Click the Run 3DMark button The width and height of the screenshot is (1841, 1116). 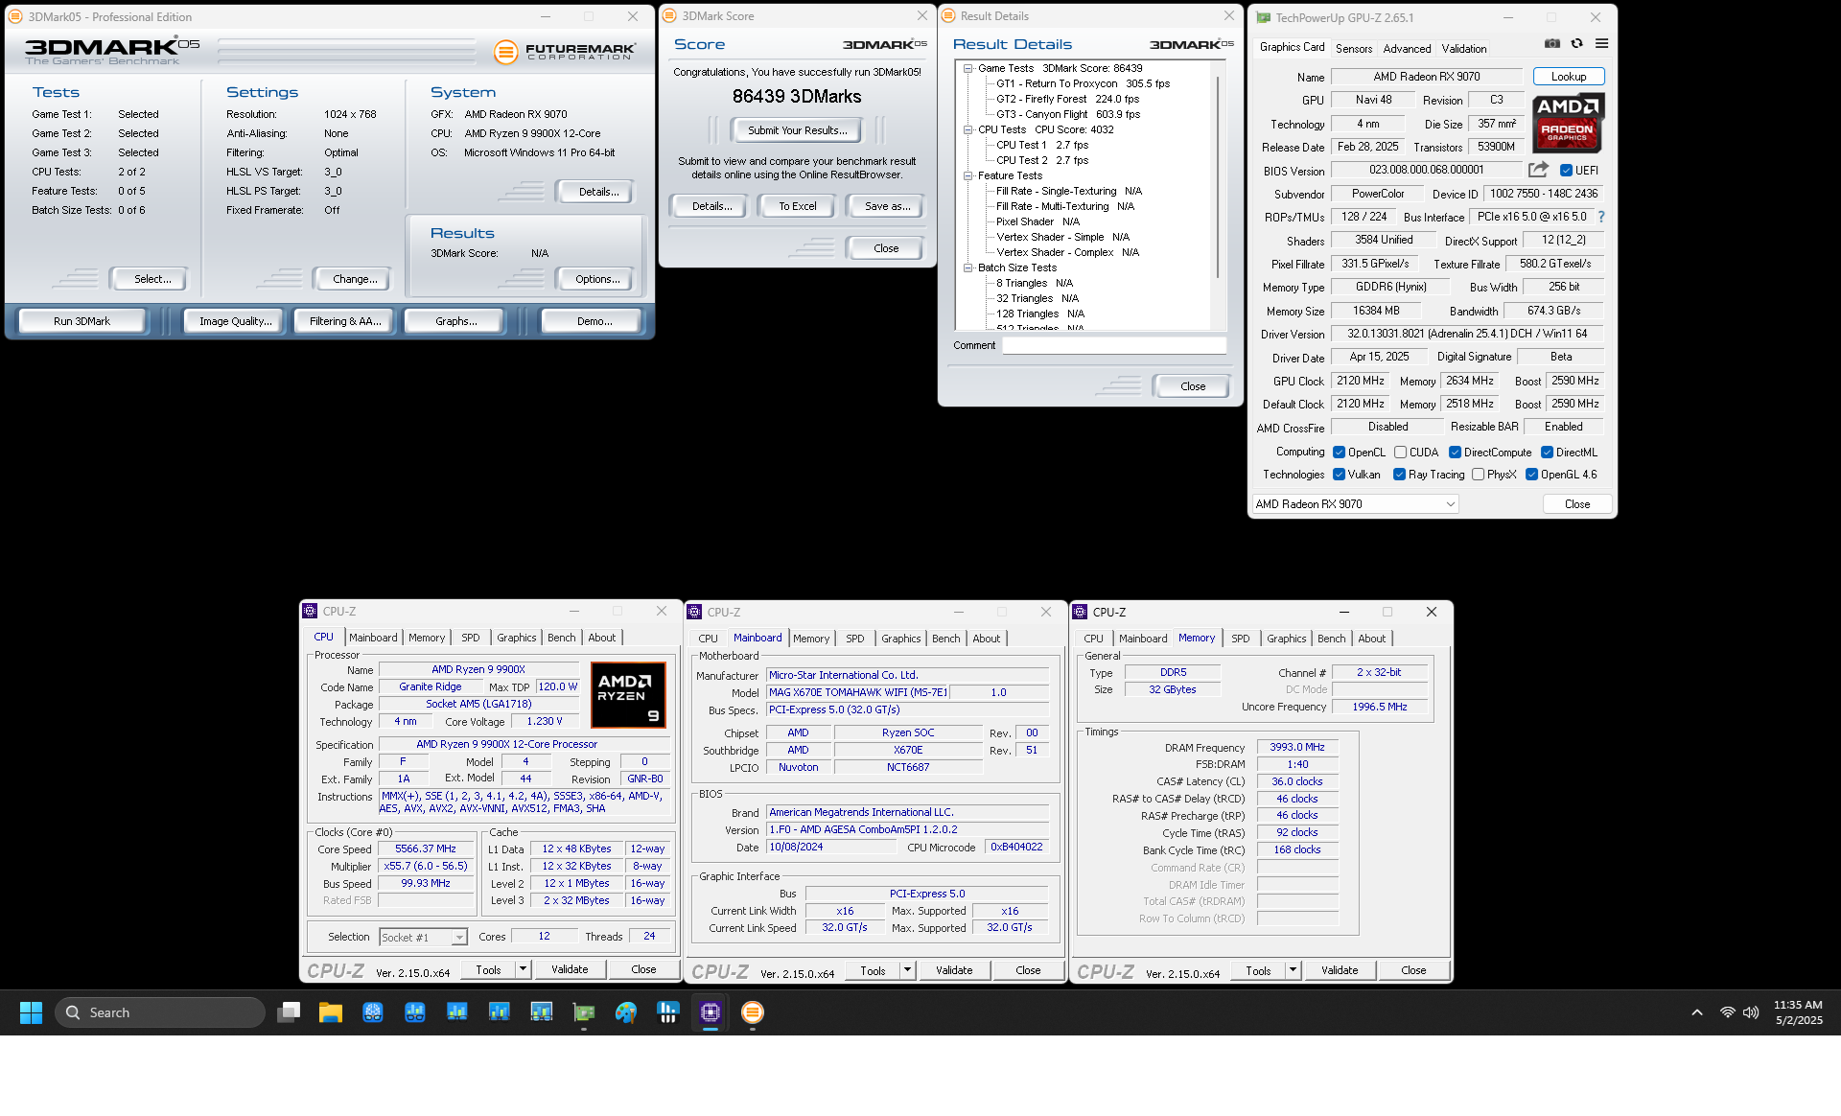82,321
